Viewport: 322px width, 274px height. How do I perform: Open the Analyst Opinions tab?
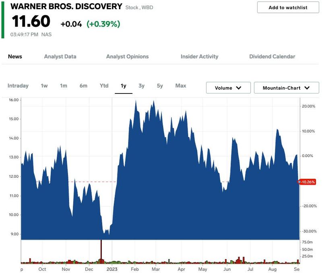click(x=127, y=57)
